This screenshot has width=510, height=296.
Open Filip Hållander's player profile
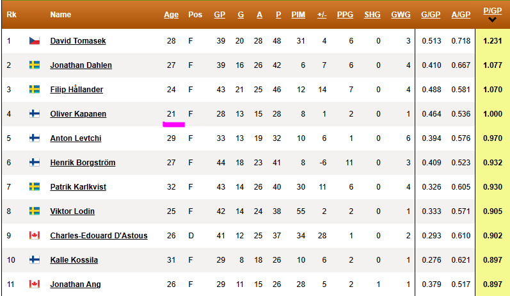click(x=77, y=89)
